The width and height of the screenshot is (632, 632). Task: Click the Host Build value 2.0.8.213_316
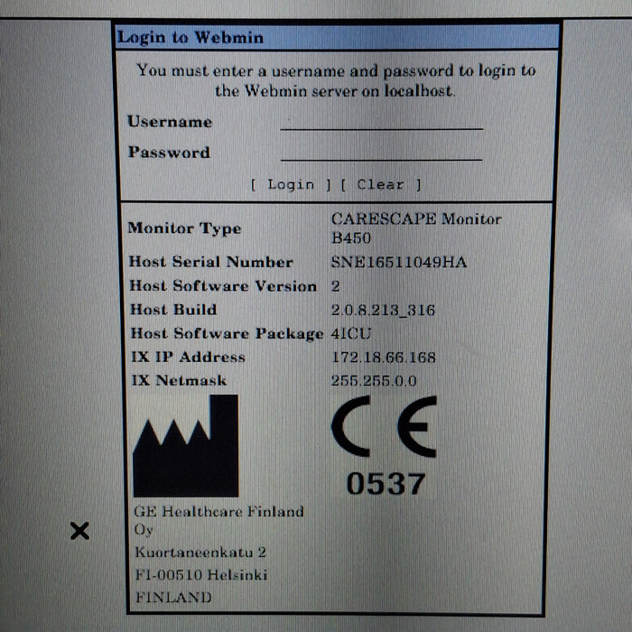[383, 310]
